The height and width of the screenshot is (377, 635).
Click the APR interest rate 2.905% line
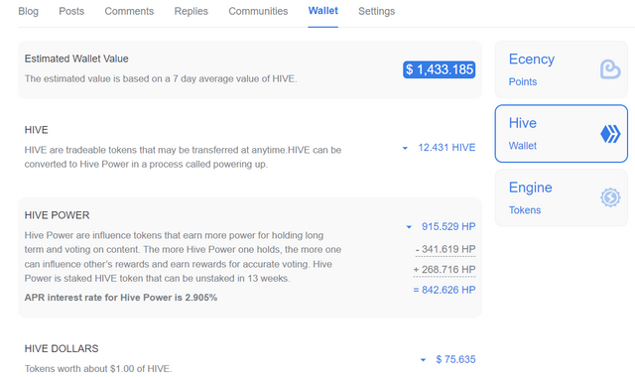click(121, 298)
